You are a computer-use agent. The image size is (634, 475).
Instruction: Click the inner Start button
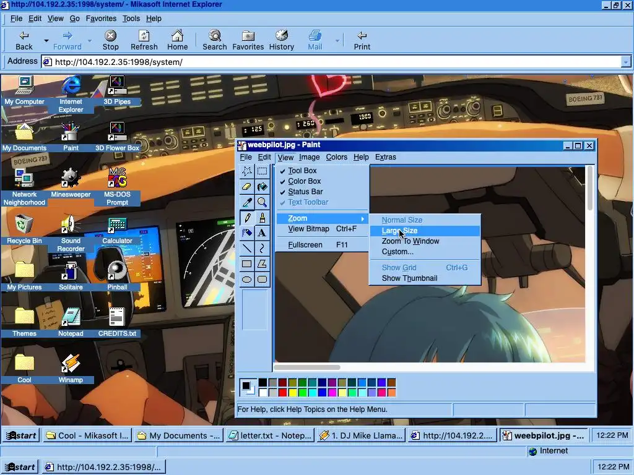[x=22, y=435]
